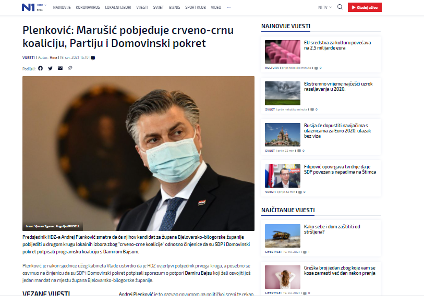Open the KORONAVIRUS menu item
The height and width of the screenshot is (306, 424).
[x=88, y=7]
